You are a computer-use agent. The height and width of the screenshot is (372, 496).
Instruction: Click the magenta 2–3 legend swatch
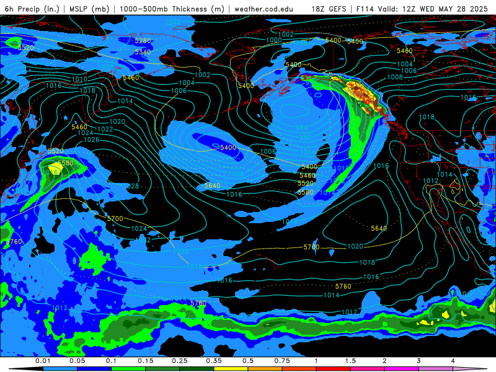point(402,369)
